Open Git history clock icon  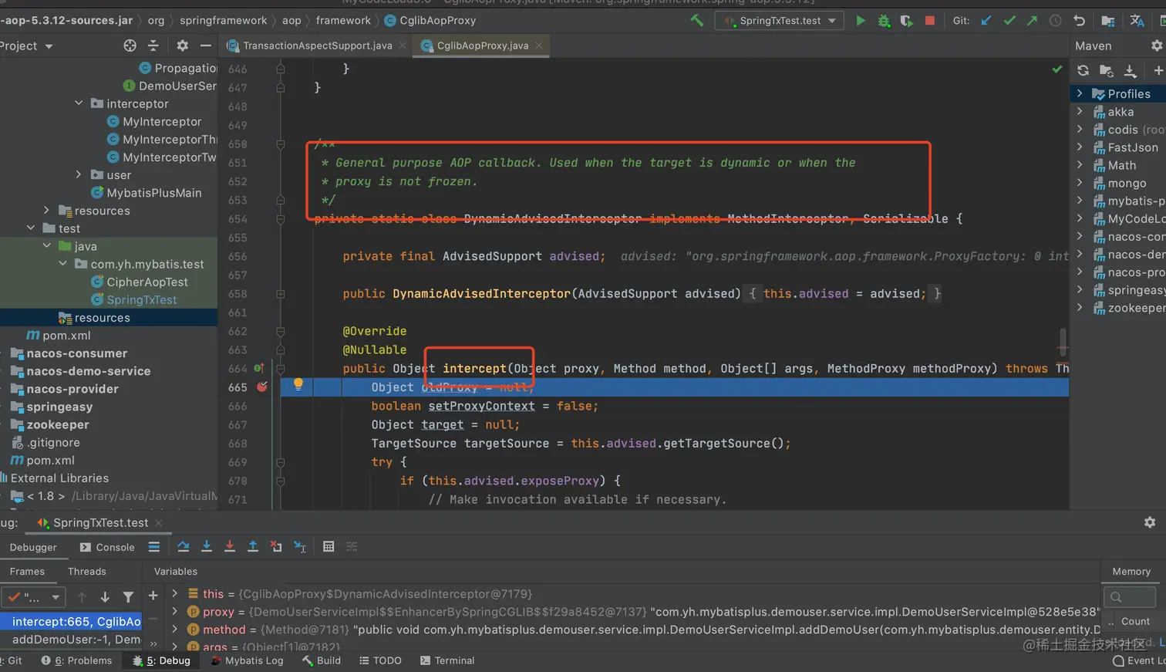(x=1056, y=21)
